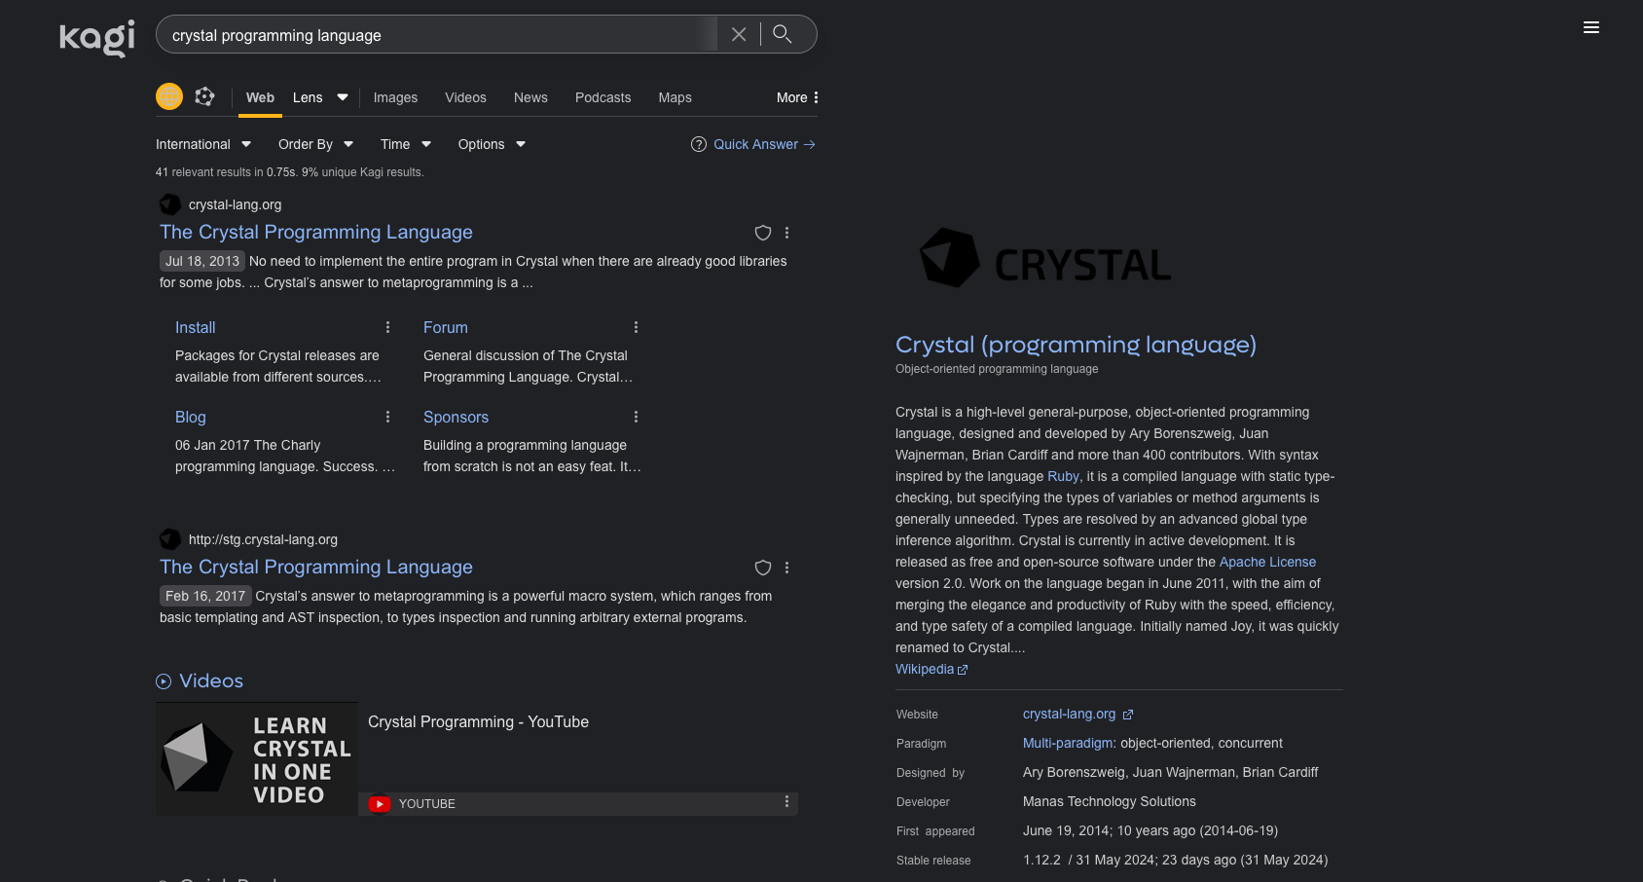This screenshot has width=1643, height=882.
Task: Open the hamburger menu
Action: 1591,27
